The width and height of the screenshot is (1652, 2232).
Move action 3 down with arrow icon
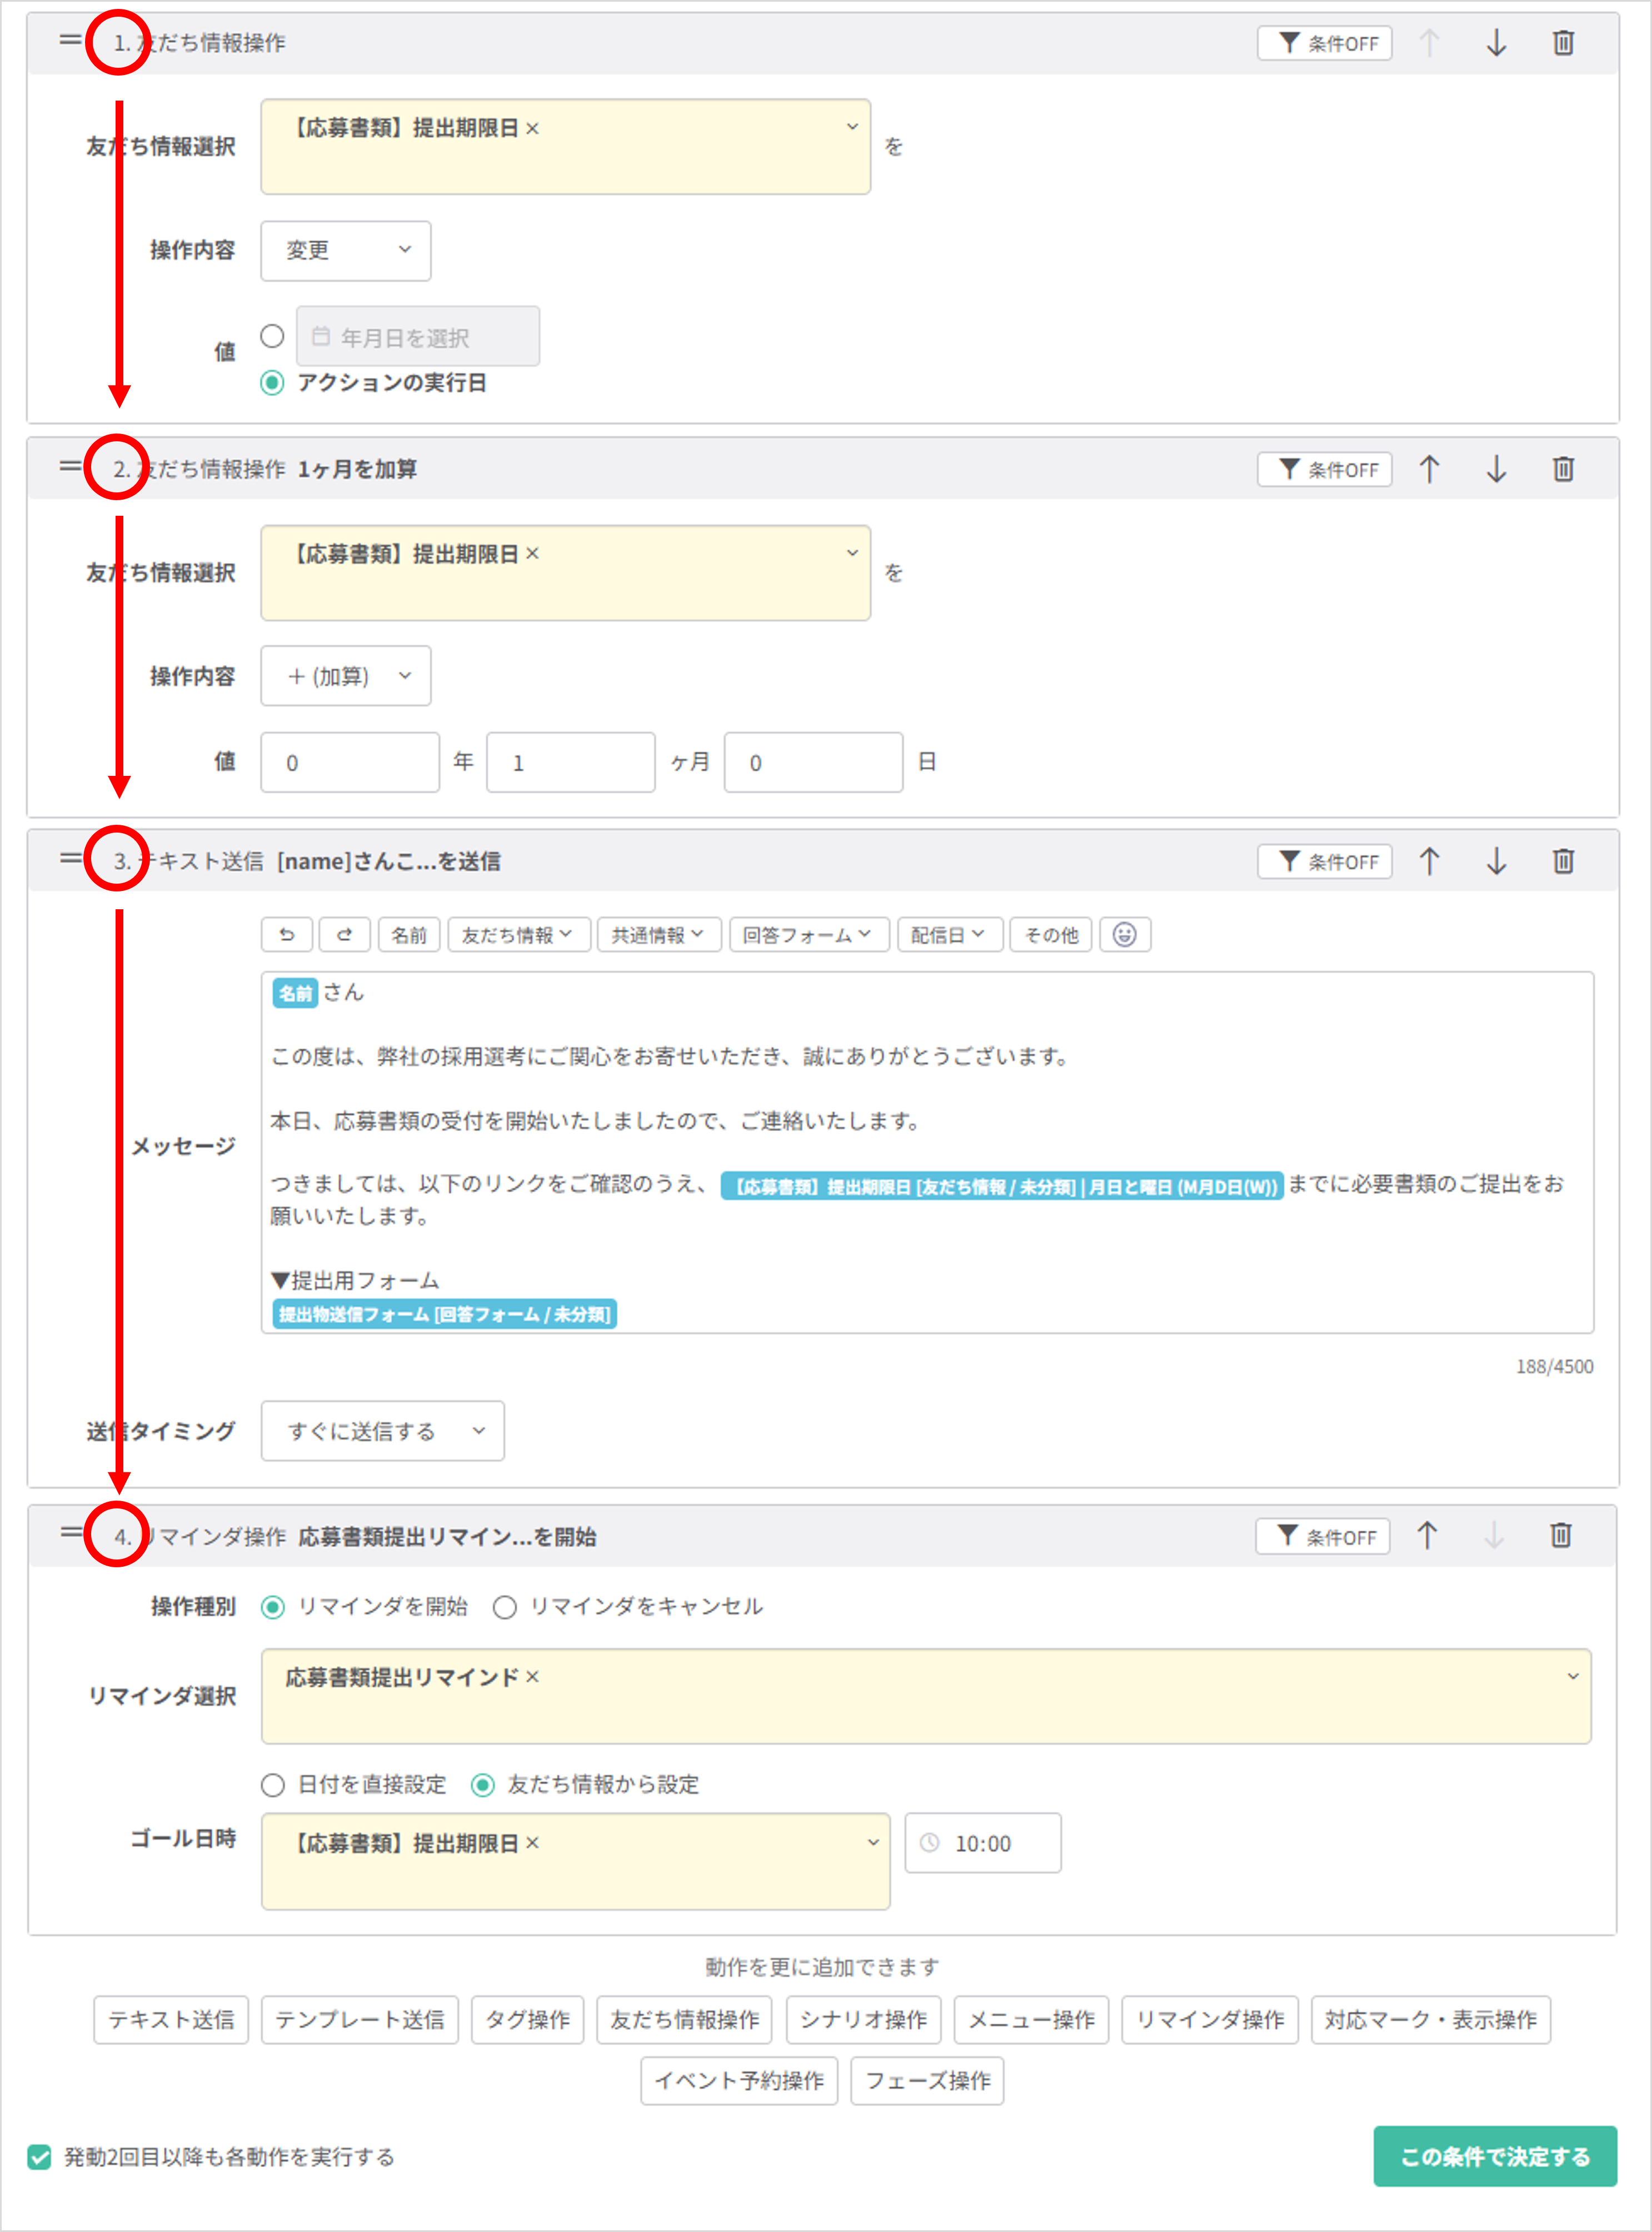[x=1497, y=861]
